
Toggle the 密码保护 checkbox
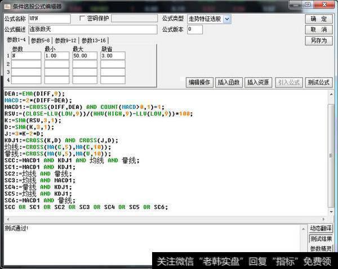tap(82, 19)
